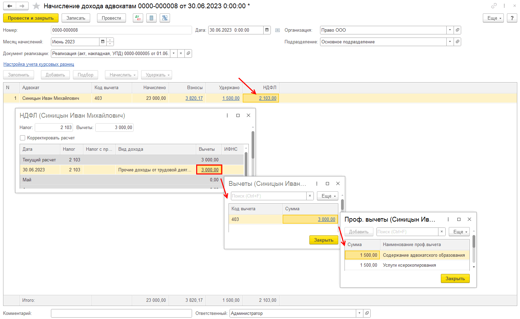Click into the Комментарий input field
This screenshot has height=319, width=520.
(x=121, y=313)
